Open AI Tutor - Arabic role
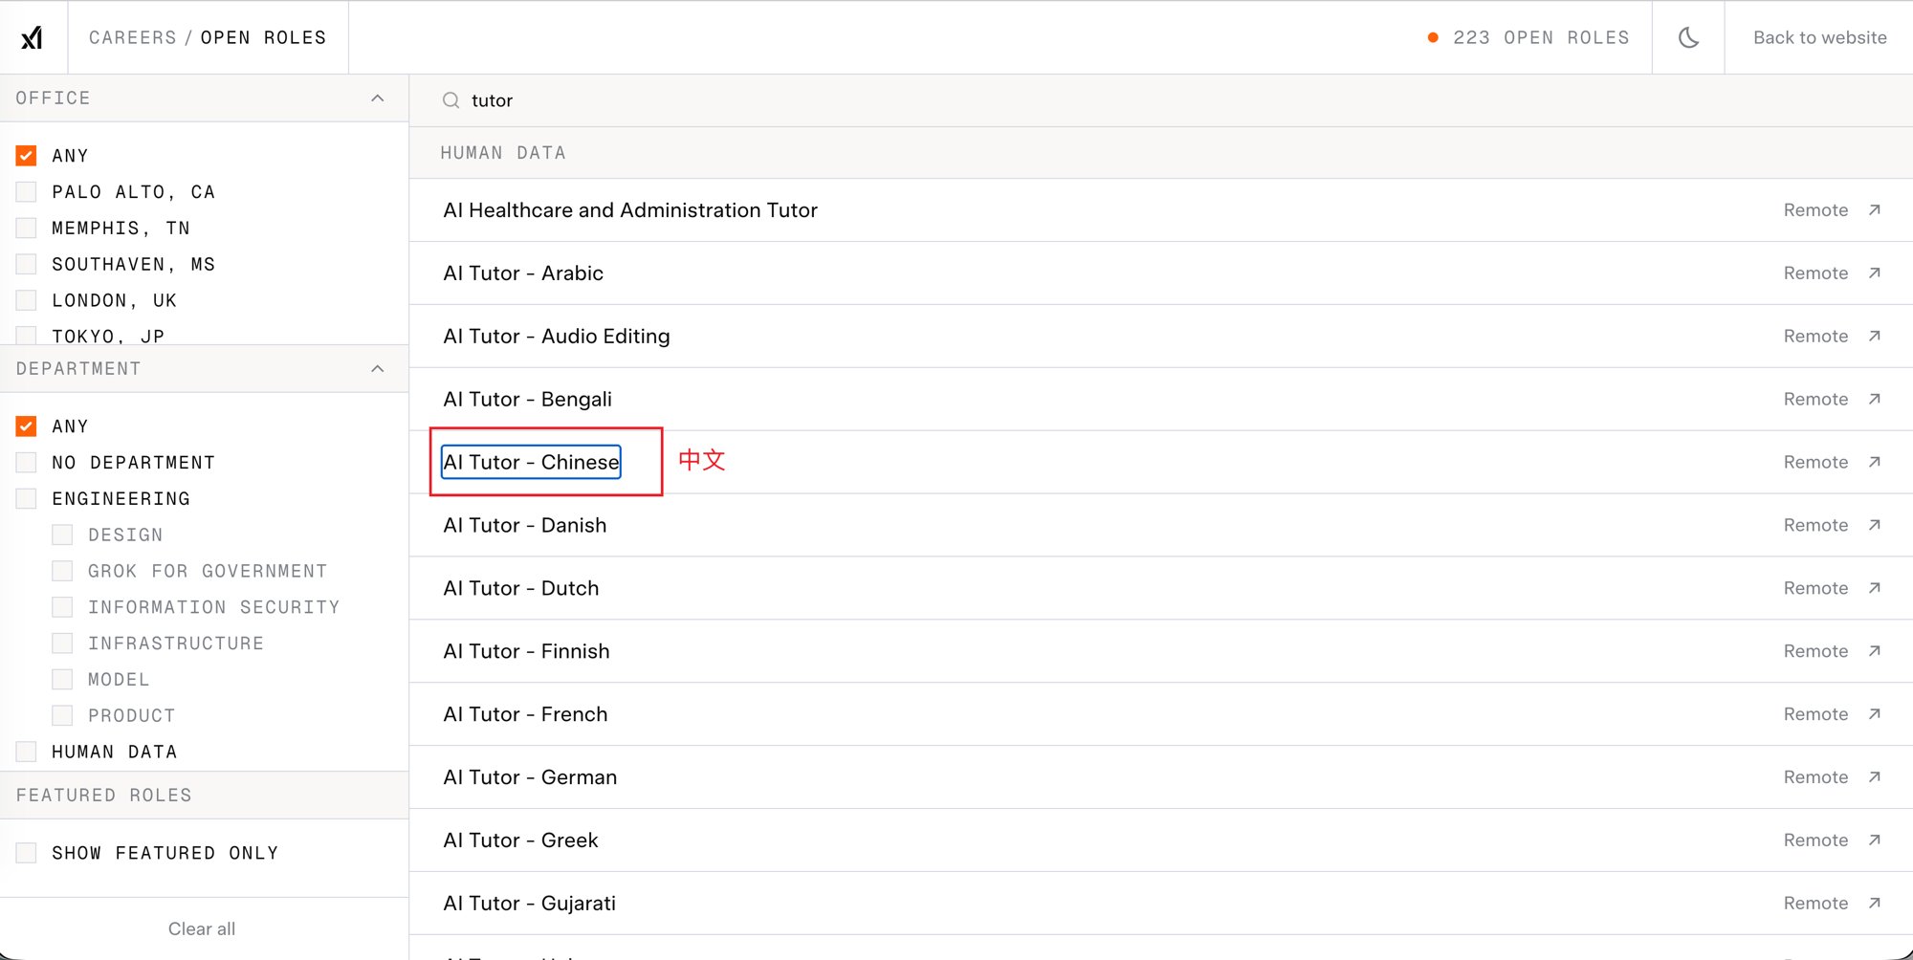1913x960 pixels. (x=523, y=273)
